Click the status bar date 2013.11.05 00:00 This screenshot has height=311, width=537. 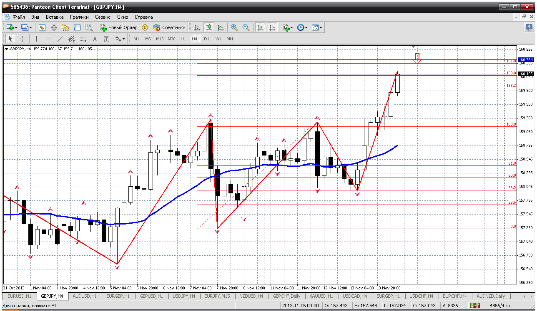[x=300, y=306]
